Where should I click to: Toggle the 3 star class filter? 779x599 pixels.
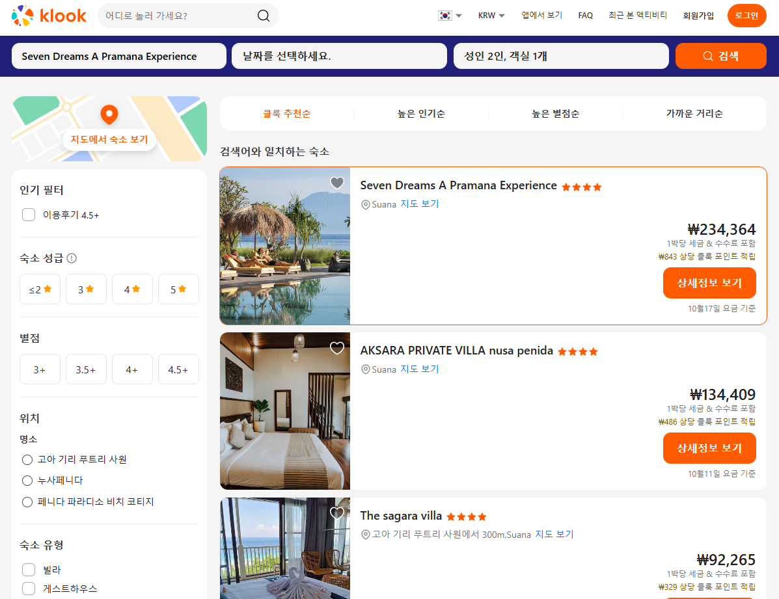click(x=86, y=289)
